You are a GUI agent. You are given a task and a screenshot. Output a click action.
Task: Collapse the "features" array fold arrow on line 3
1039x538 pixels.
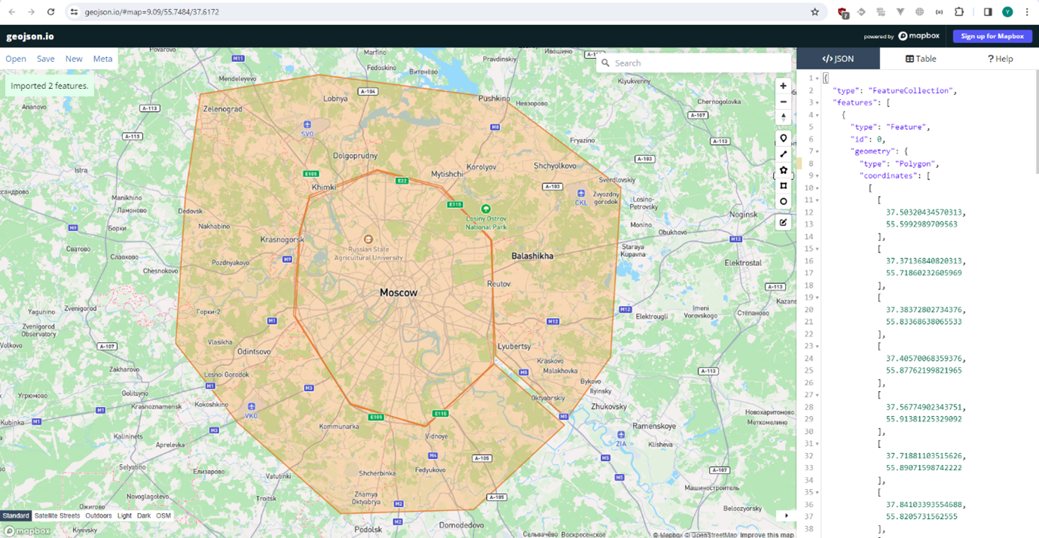point(817,102)
